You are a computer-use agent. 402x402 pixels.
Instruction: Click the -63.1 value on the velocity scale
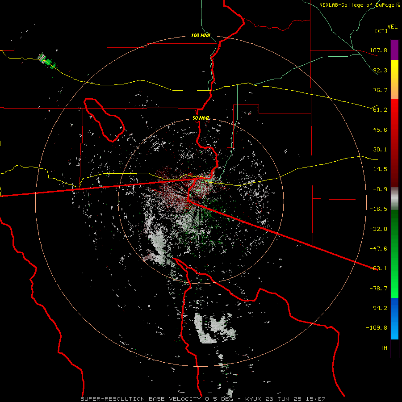pos(378,268)
